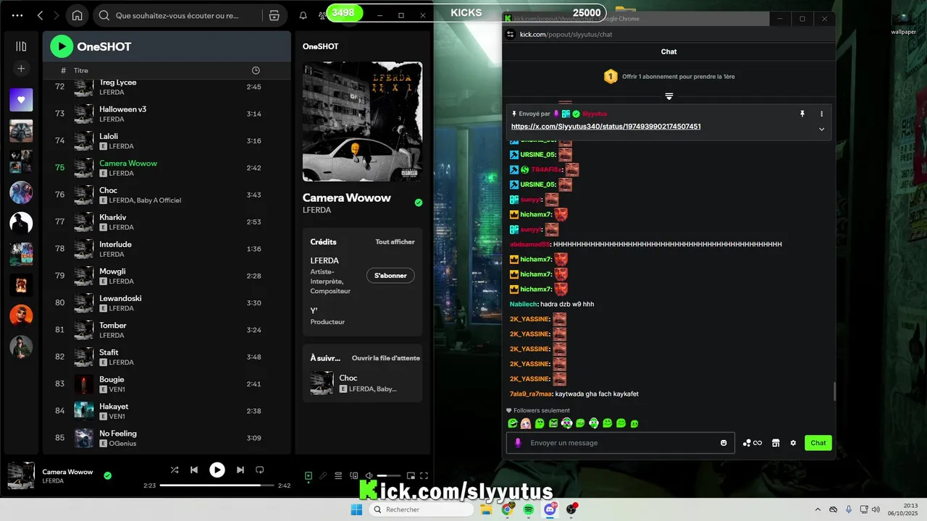Mute Spotify with the speaker icon
Screen dimensions: 927x521
pyautogui.click(x=369, y=475)
